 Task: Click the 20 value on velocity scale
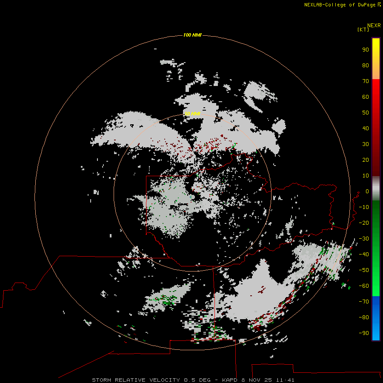pos(366,160)
